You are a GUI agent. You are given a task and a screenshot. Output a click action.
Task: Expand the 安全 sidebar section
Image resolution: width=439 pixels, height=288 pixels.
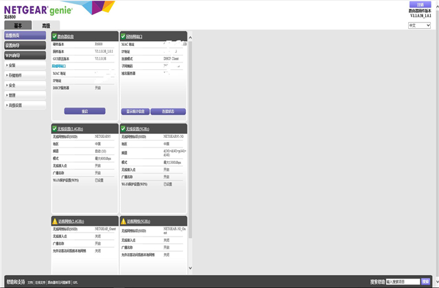(x=24, y=85)
